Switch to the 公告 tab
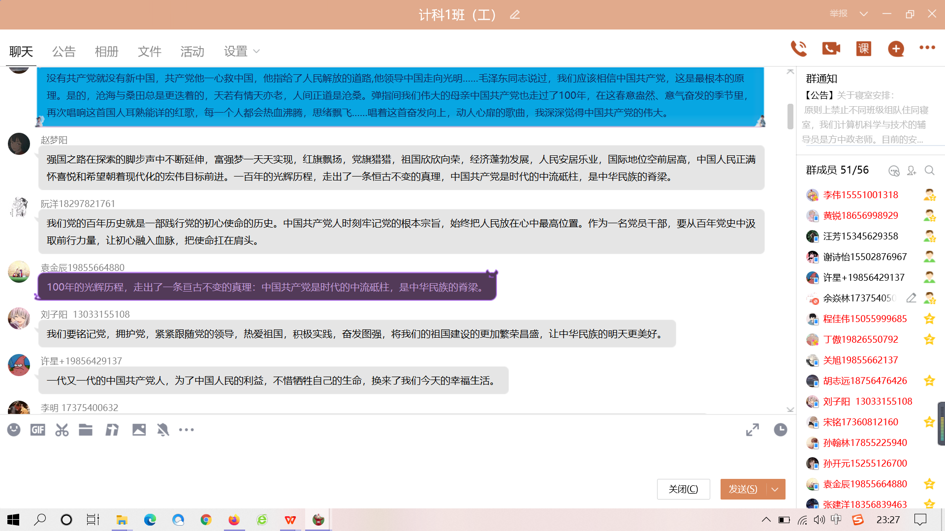 pos(63,51)
